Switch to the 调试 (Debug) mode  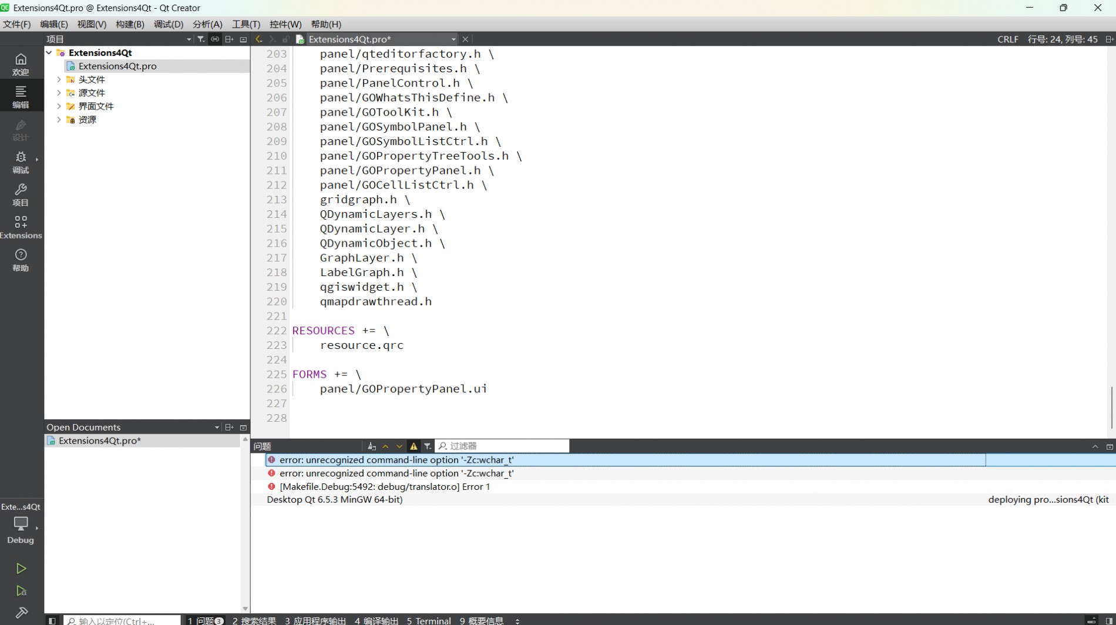pyautogui.click(x=21, y=162)
